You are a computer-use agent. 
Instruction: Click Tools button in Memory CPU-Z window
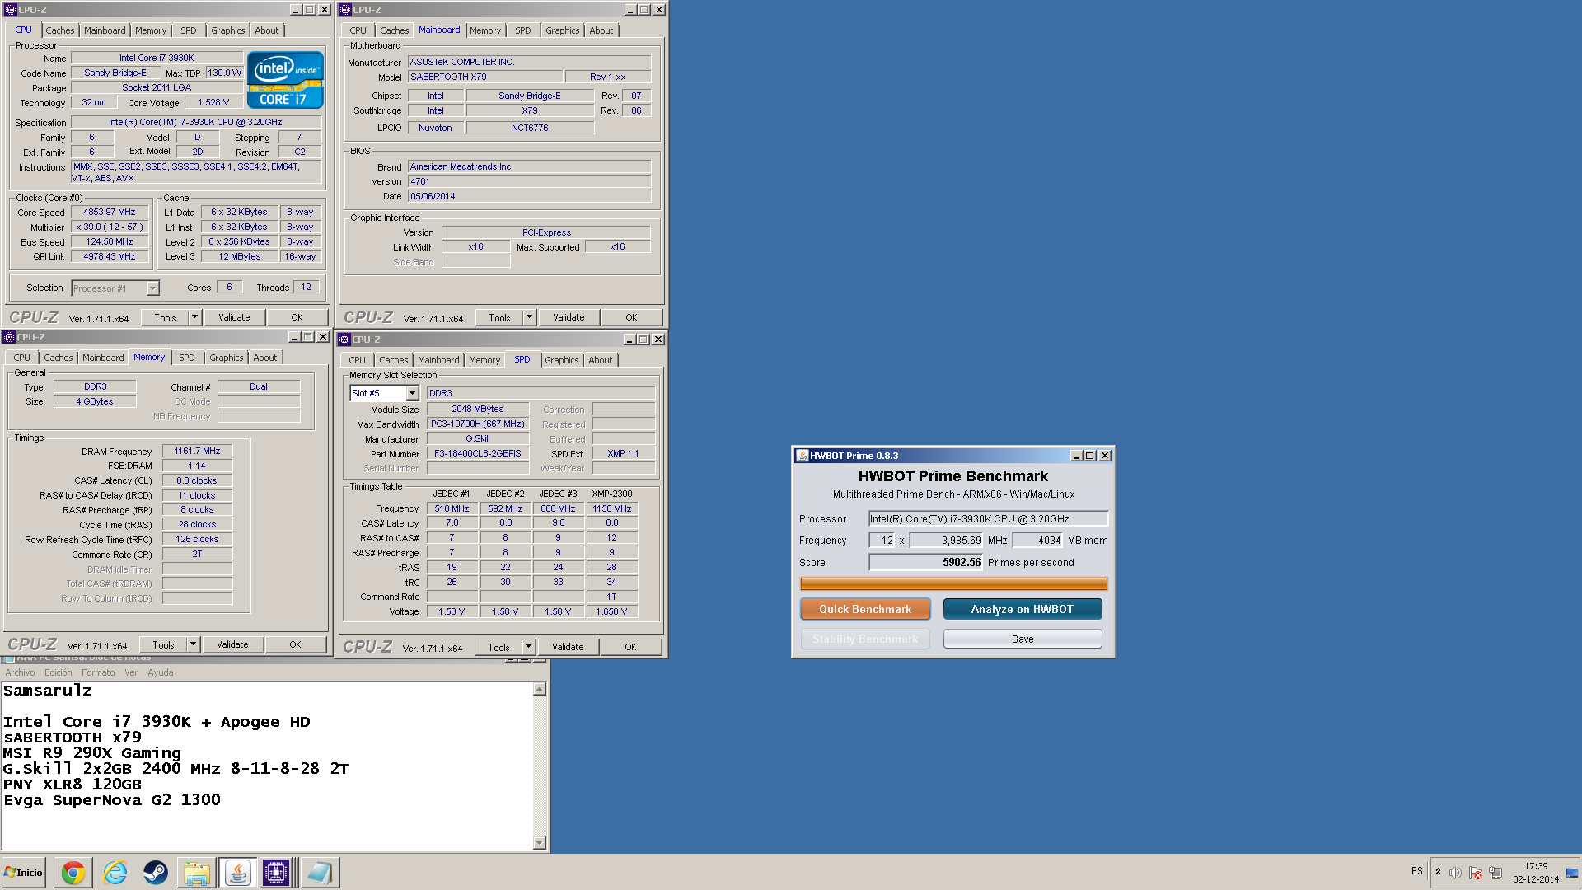(163, 644)
